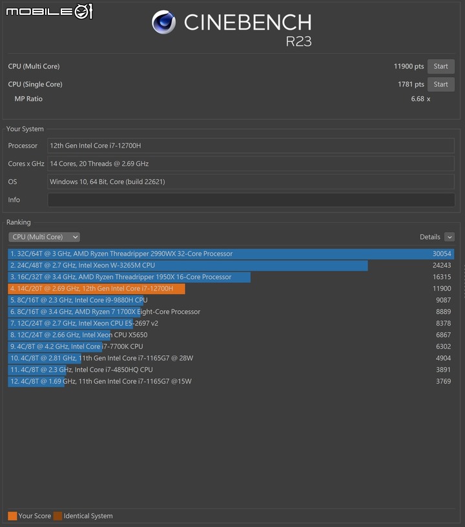Click the CPU (Single Core) label
The image size is (465, 527).
(36, 85)
